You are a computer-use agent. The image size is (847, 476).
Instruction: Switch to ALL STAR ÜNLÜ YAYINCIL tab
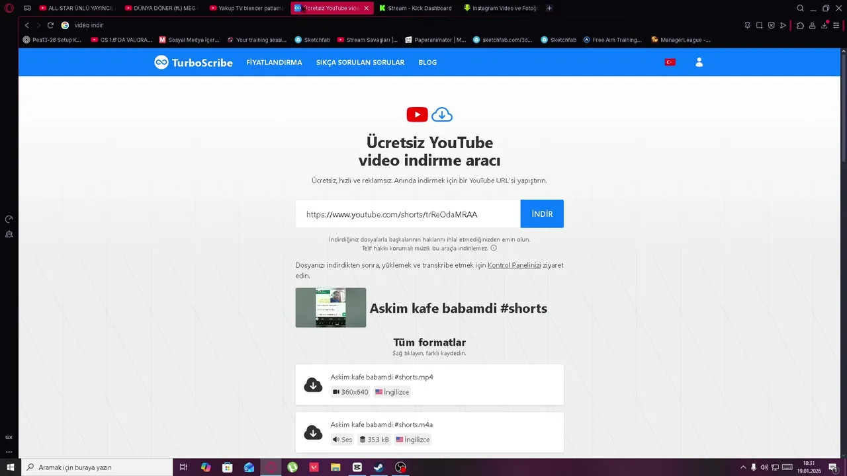(x=77, y=8)
